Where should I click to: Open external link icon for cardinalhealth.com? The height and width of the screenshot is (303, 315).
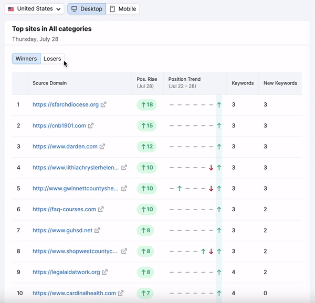121,293
